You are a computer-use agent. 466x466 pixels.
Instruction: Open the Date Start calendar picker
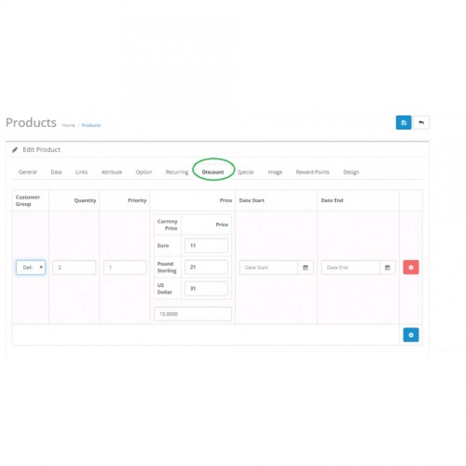tap(305, 268)
